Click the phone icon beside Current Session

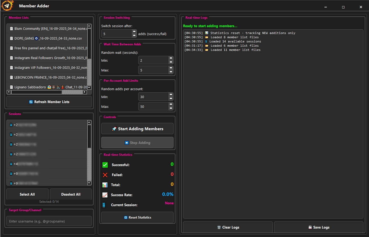pos(104,205)
